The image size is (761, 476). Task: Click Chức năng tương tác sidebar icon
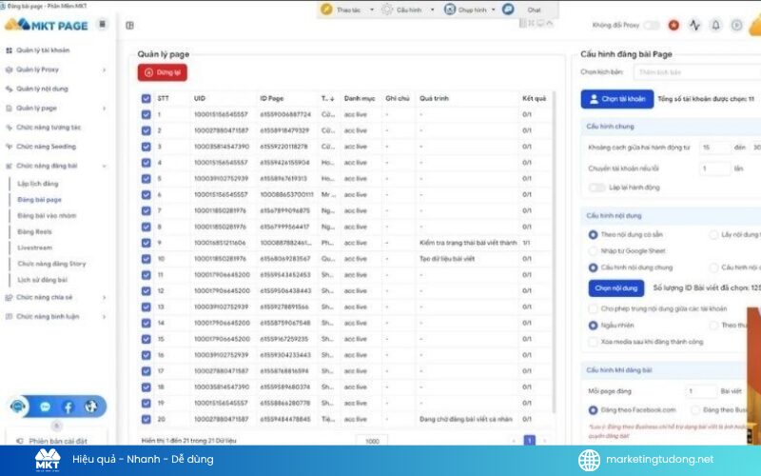pyautogui.click(x=9, y=128)
